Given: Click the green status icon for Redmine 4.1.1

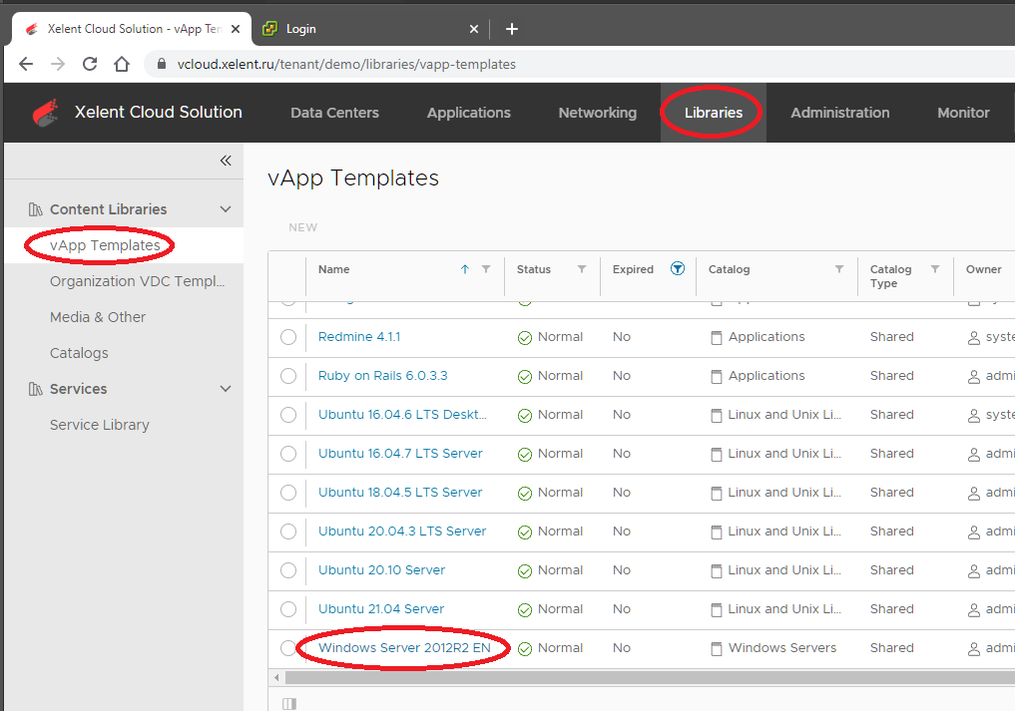Looking at the screenshot, I should pos(525,338).
